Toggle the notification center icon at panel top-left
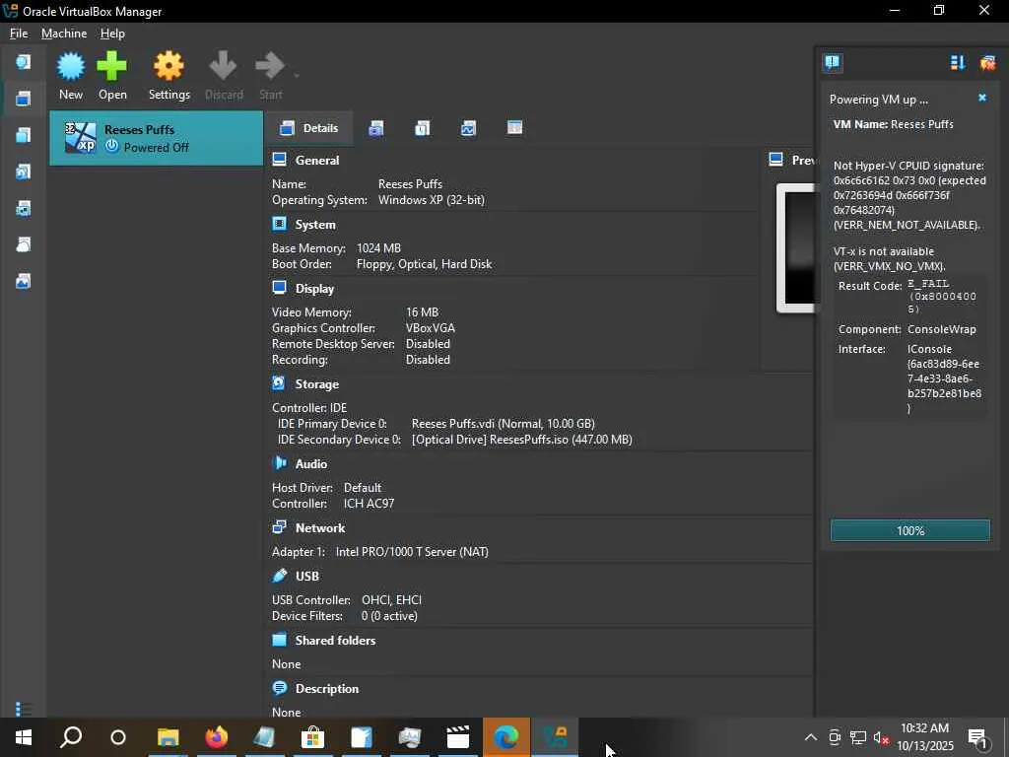The width and height of the screenshot is (1009, 757). coord(832,62)
